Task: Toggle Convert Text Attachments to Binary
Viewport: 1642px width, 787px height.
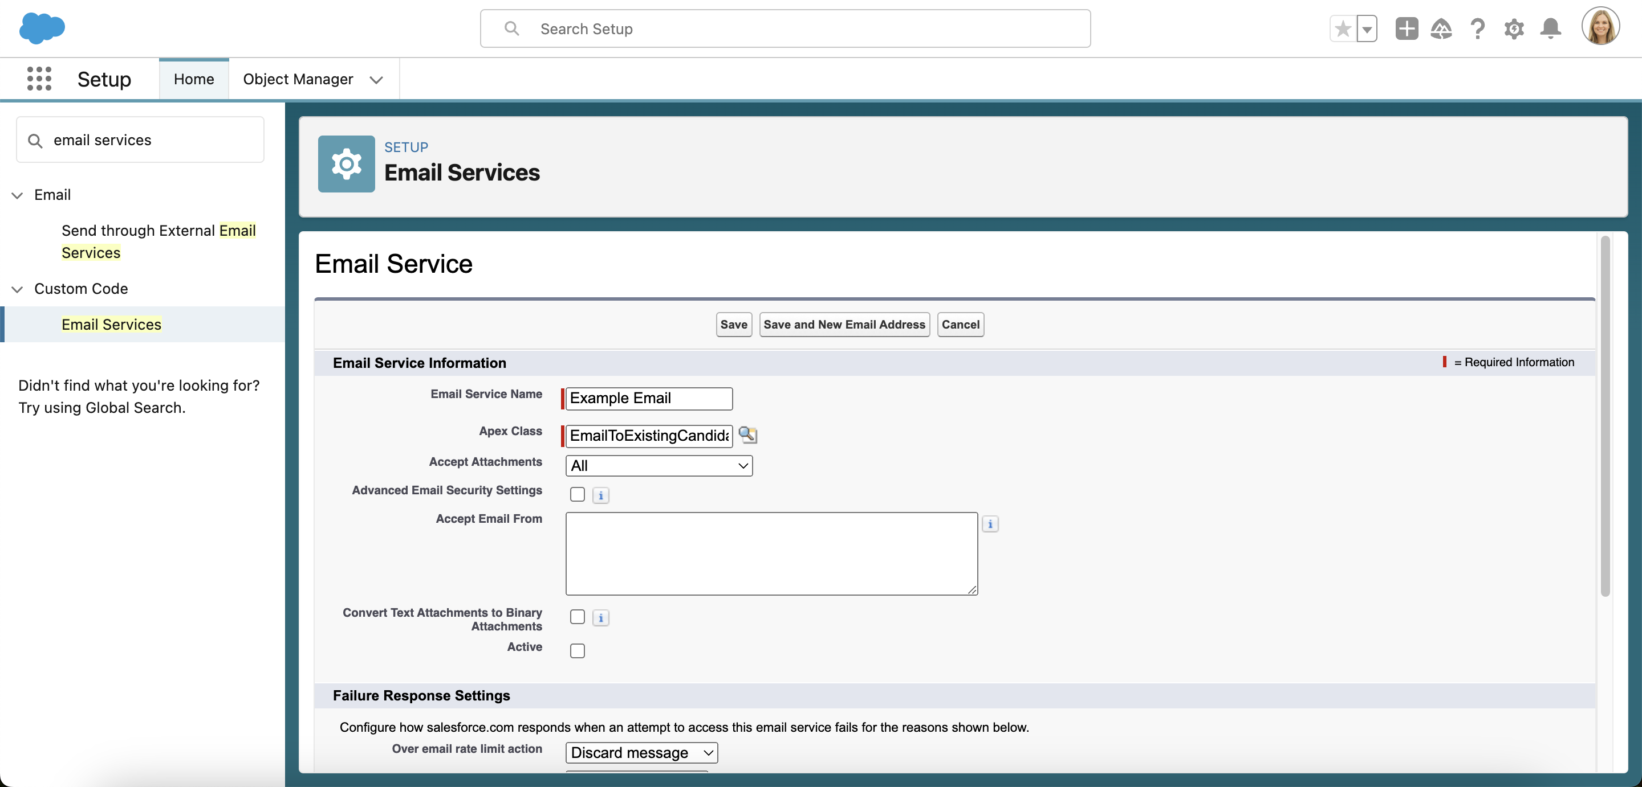Action: point(577,616)
